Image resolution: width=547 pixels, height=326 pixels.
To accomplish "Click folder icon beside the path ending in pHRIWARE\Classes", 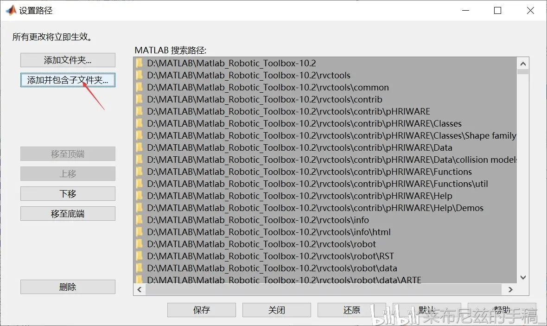I will point(139,123).
